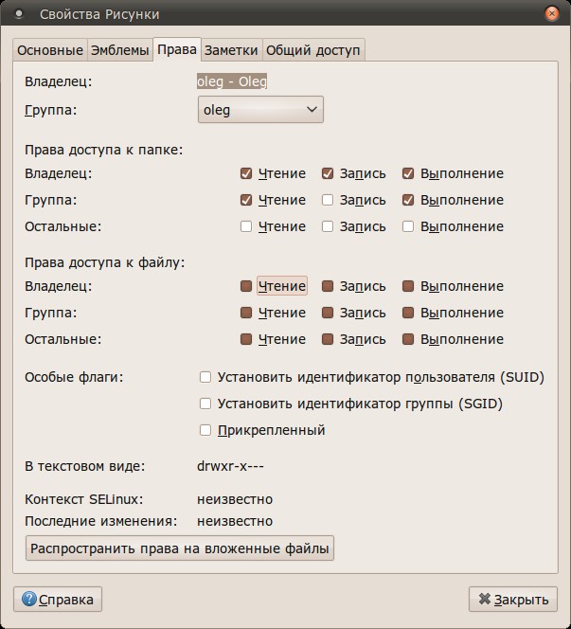Viewport: 571px width, 629px height.
Task: Enable the SGID special flag checkbox
Action: coord(205,404)
